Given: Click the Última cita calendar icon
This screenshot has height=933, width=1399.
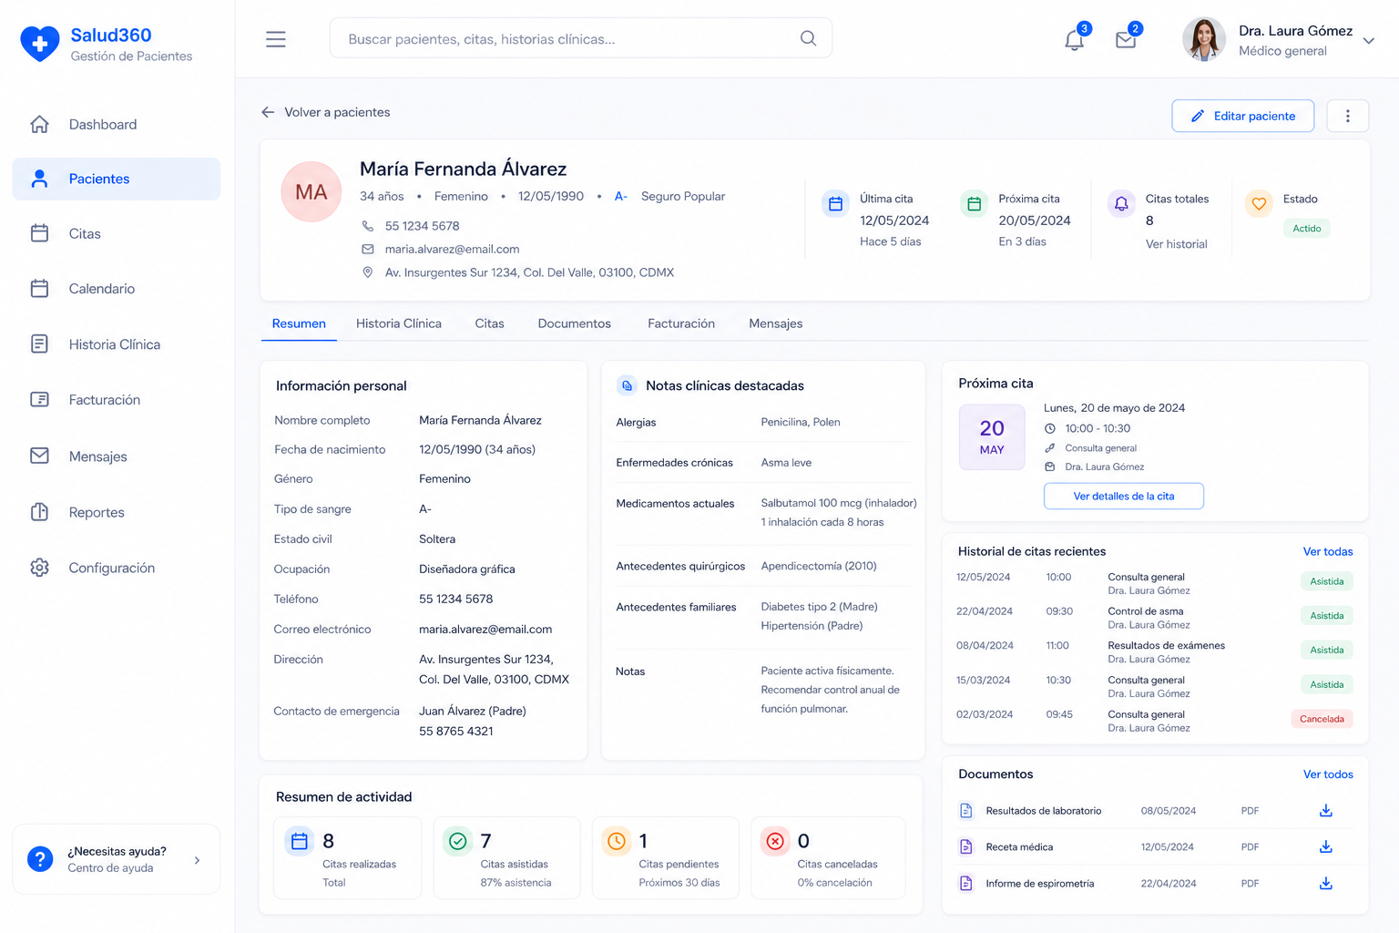Looking at the screenshot, I should (835, 204).
